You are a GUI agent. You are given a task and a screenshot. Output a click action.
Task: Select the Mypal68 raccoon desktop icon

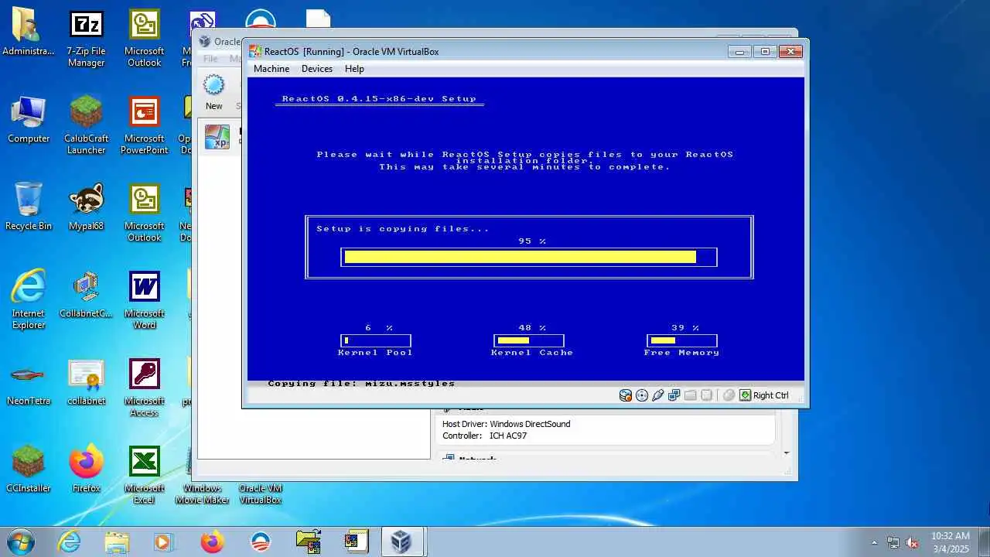coord(86,207)
